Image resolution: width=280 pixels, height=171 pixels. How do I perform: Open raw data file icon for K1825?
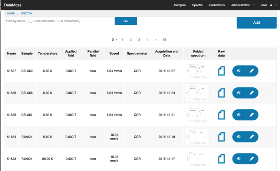click(221, 115)
